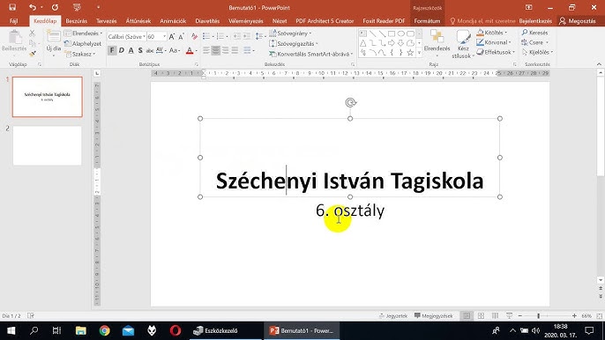605x340 pixels.
Task: Open the Kijelölés selection menu
Action: [537, 52]
